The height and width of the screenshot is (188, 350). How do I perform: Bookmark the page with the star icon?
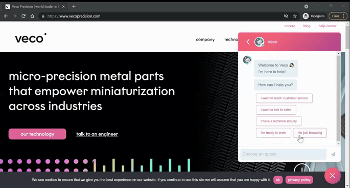click(295, 16)
